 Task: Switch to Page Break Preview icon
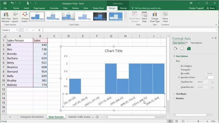(183, 121)
